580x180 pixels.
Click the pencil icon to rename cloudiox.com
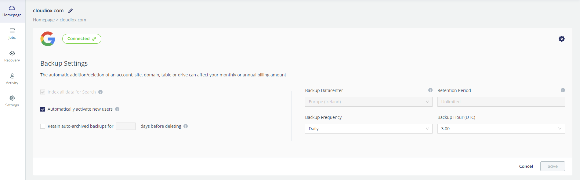[71, 11]
